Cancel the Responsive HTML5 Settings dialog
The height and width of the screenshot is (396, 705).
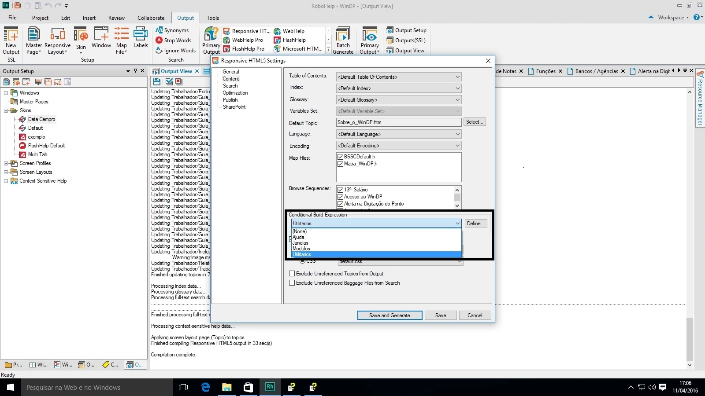coord(475,315)
